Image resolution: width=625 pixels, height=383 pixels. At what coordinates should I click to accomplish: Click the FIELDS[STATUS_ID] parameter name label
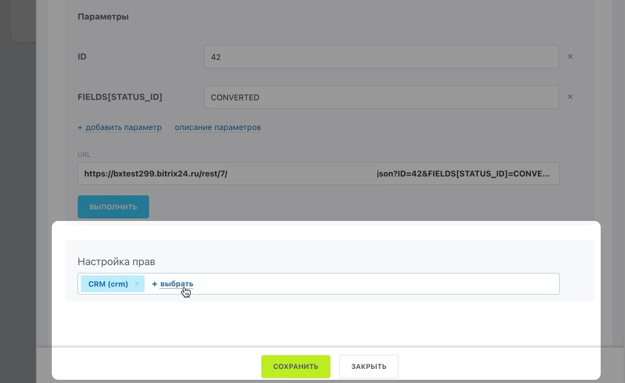120,97
